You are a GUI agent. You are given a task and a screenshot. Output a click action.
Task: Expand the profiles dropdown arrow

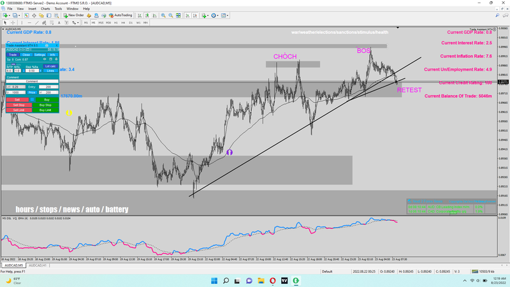tap(19, 15)
